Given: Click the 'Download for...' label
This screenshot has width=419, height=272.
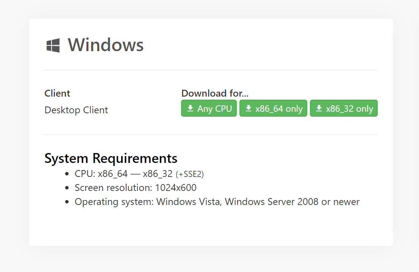Looking at the screenshot, I should click(x=217, y=94).
